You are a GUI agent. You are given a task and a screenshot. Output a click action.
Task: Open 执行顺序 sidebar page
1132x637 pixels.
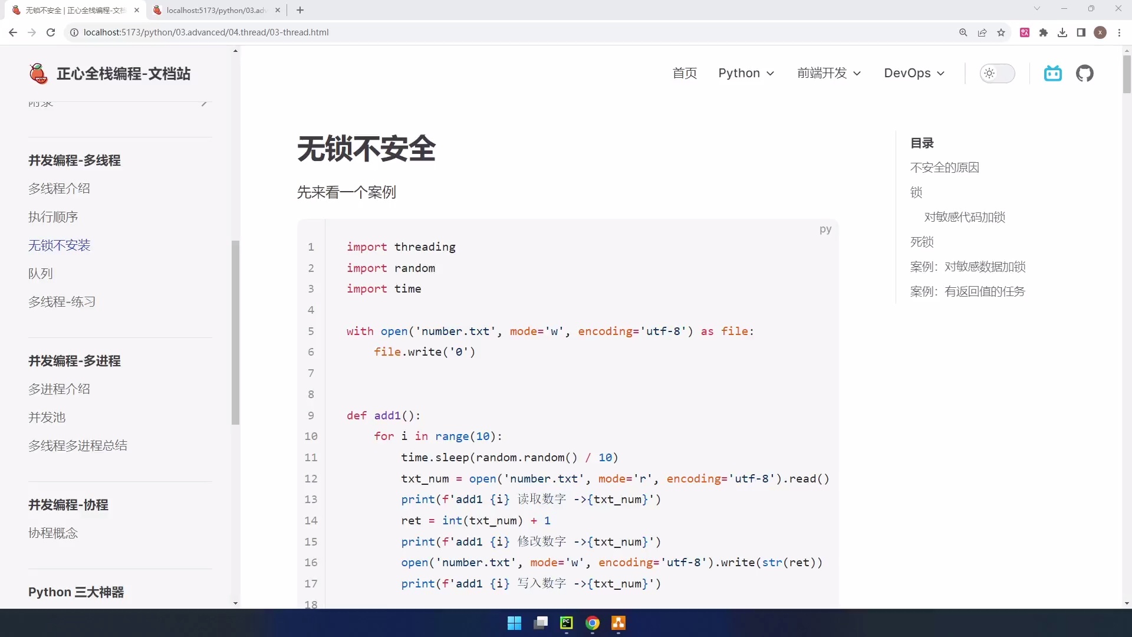53,217
